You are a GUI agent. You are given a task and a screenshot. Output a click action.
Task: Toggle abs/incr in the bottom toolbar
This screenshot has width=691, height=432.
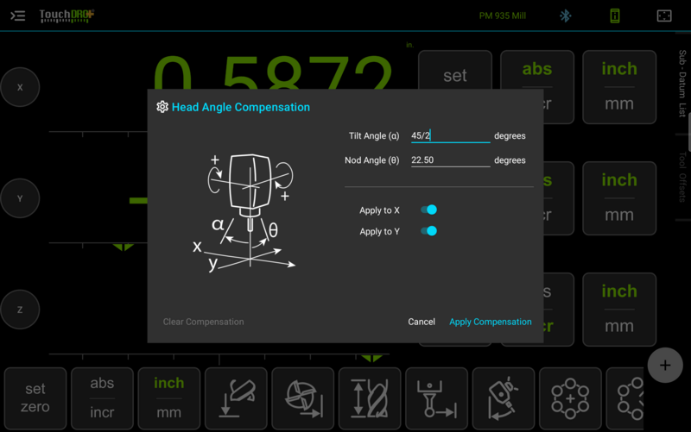tap(102, 398)
